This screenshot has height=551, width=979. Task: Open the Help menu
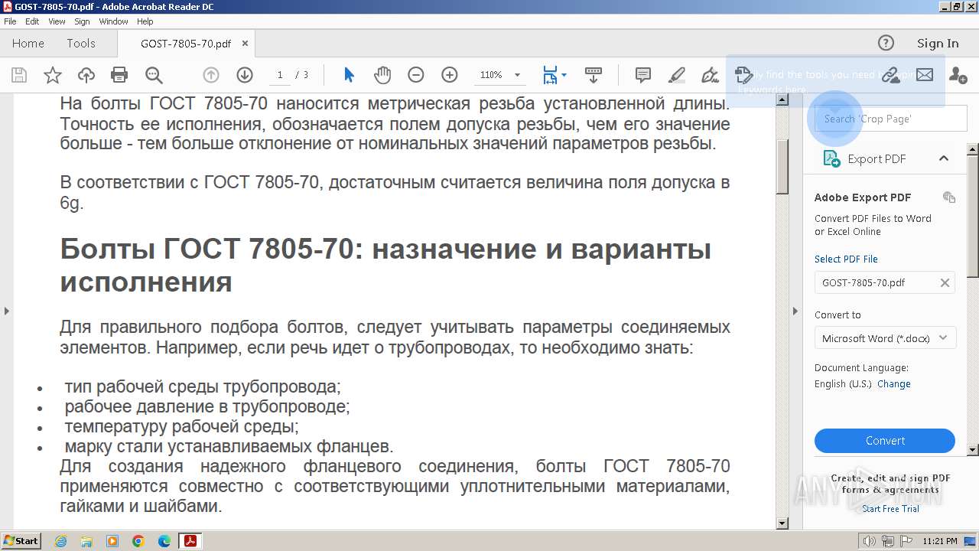145,21
